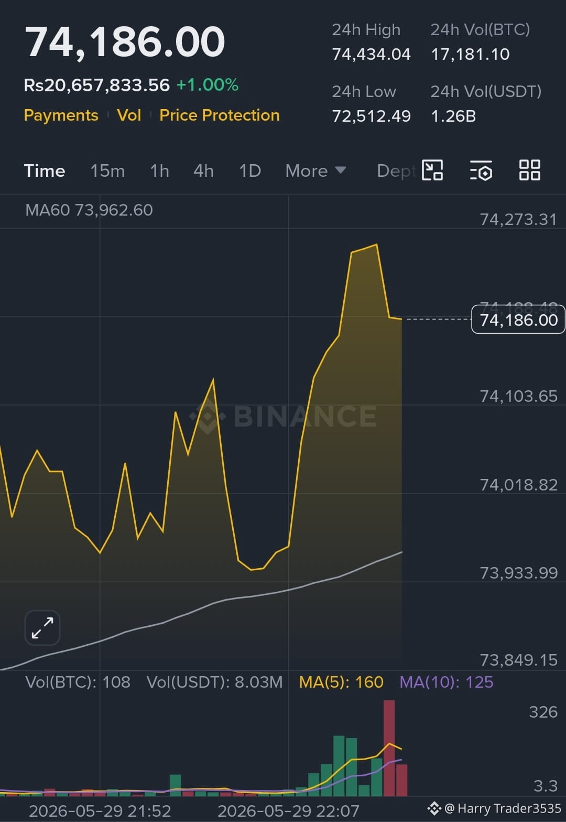Open the Depth chart tab
Viewport: 566px width, 822px height.
(397, 171)
